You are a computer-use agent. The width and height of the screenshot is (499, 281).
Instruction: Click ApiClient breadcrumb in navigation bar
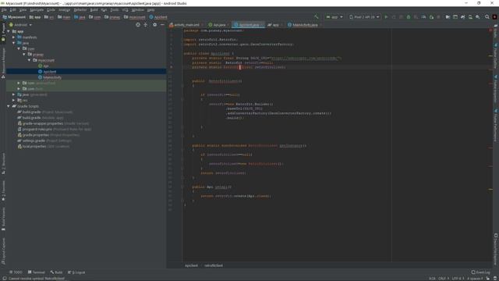coord(158,17)
